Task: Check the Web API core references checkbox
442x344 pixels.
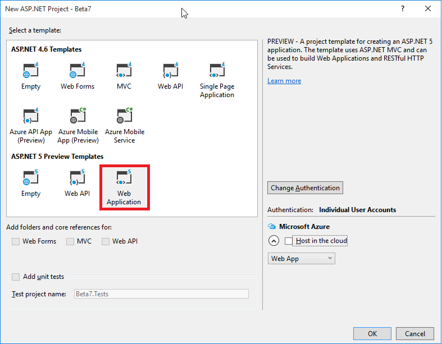Action: (106, 241)
